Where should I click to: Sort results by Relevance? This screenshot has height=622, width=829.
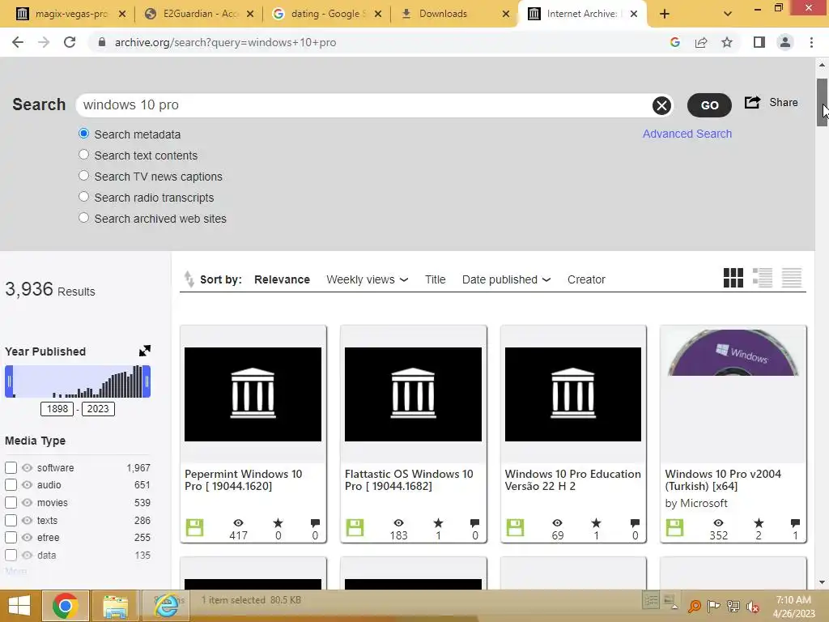[282, 279]
